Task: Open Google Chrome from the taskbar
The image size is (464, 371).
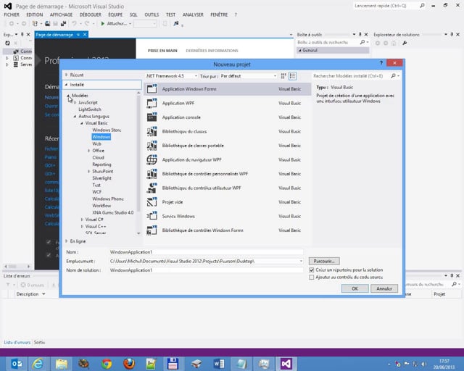Action: 107,364
